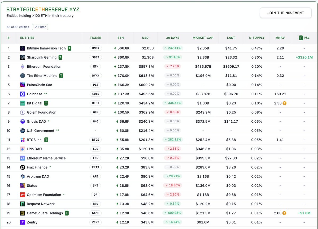Click the BMNR ticker pill

click(95, 48)
